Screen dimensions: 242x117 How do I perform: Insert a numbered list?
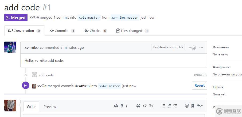169,106
